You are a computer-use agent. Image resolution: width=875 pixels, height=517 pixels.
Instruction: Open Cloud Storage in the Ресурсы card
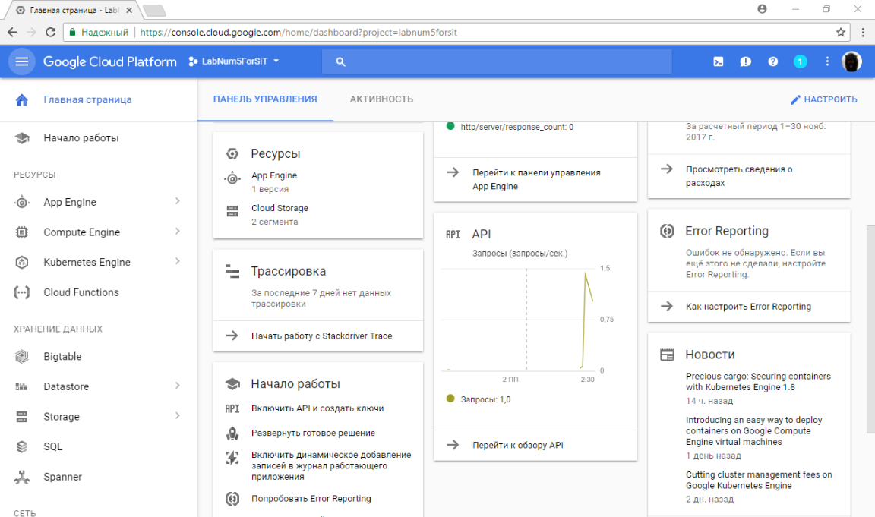pos(280,208)
